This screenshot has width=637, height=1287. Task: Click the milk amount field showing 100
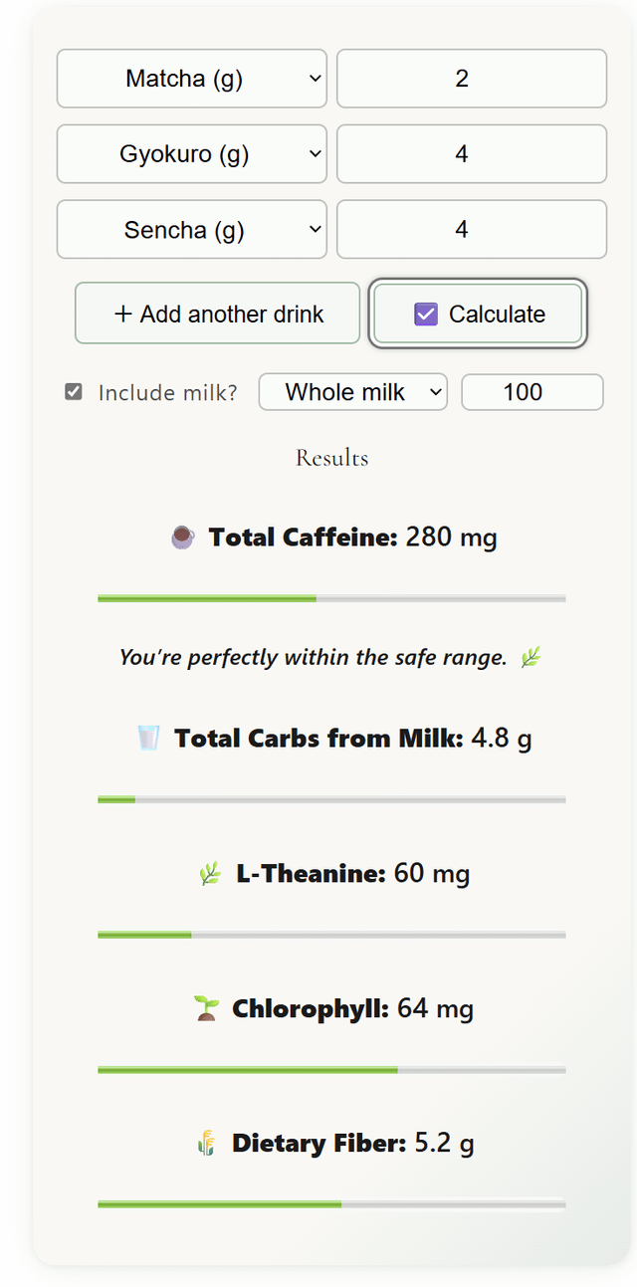[532, 392]
